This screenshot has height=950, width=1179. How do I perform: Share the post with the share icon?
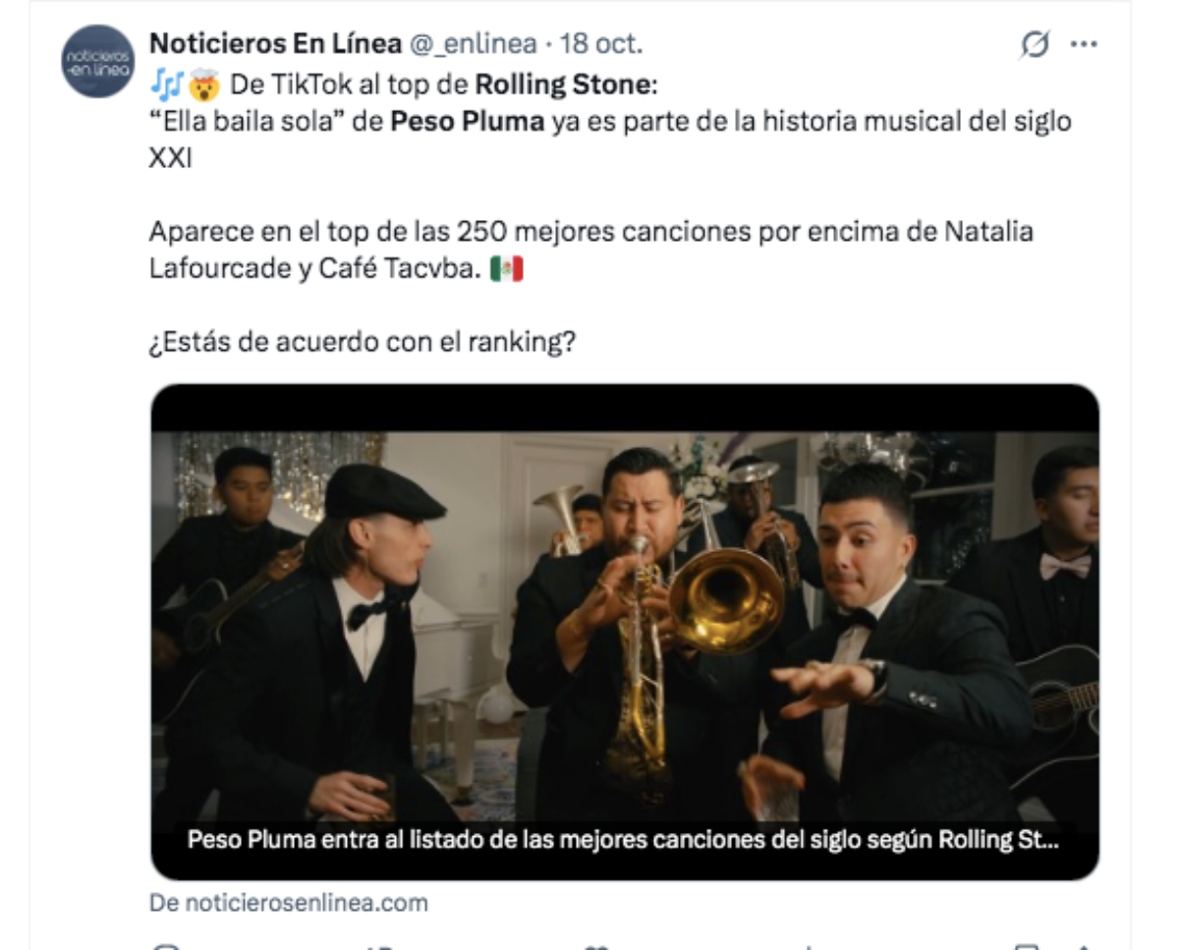point(1083,946)
